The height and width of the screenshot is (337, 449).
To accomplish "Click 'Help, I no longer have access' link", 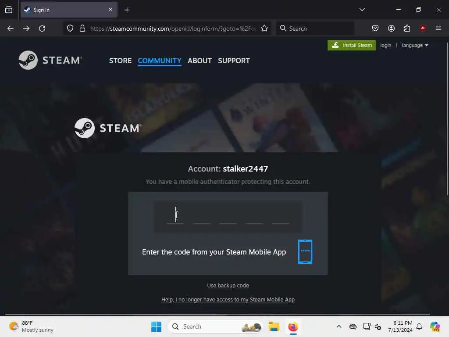I will [x=228, y=299].
